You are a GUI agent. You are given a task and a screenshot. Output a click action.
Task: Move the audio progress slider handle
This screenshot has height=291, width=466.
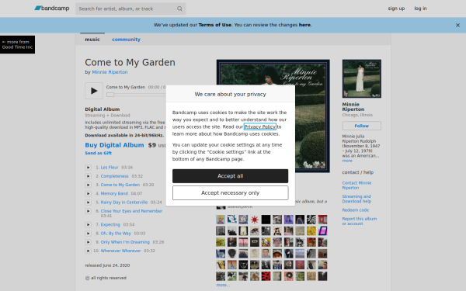click(110, 95)
